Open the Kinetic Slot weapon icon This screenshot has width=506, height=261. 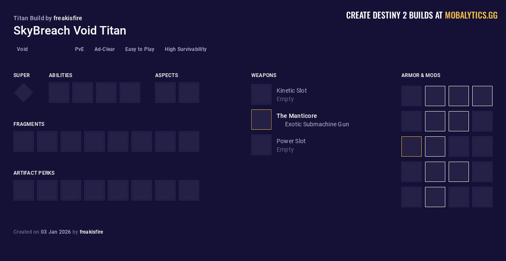pyautogui.click(x=261, y=94)
